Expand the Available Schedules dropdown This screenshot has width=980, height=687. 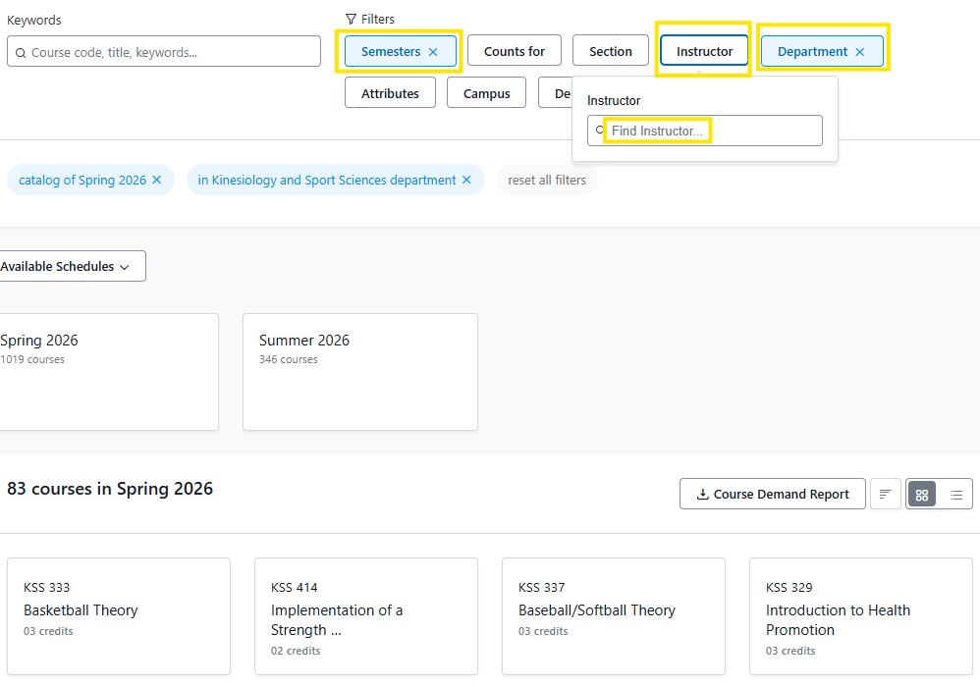pyautogui.click(x=71, y=266)
